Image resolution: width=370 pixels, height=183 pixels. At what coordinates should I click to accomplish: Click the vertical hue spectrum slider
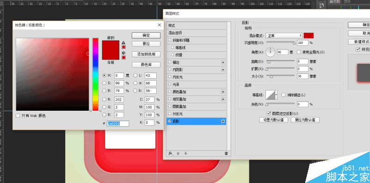[x=95, y=74]
